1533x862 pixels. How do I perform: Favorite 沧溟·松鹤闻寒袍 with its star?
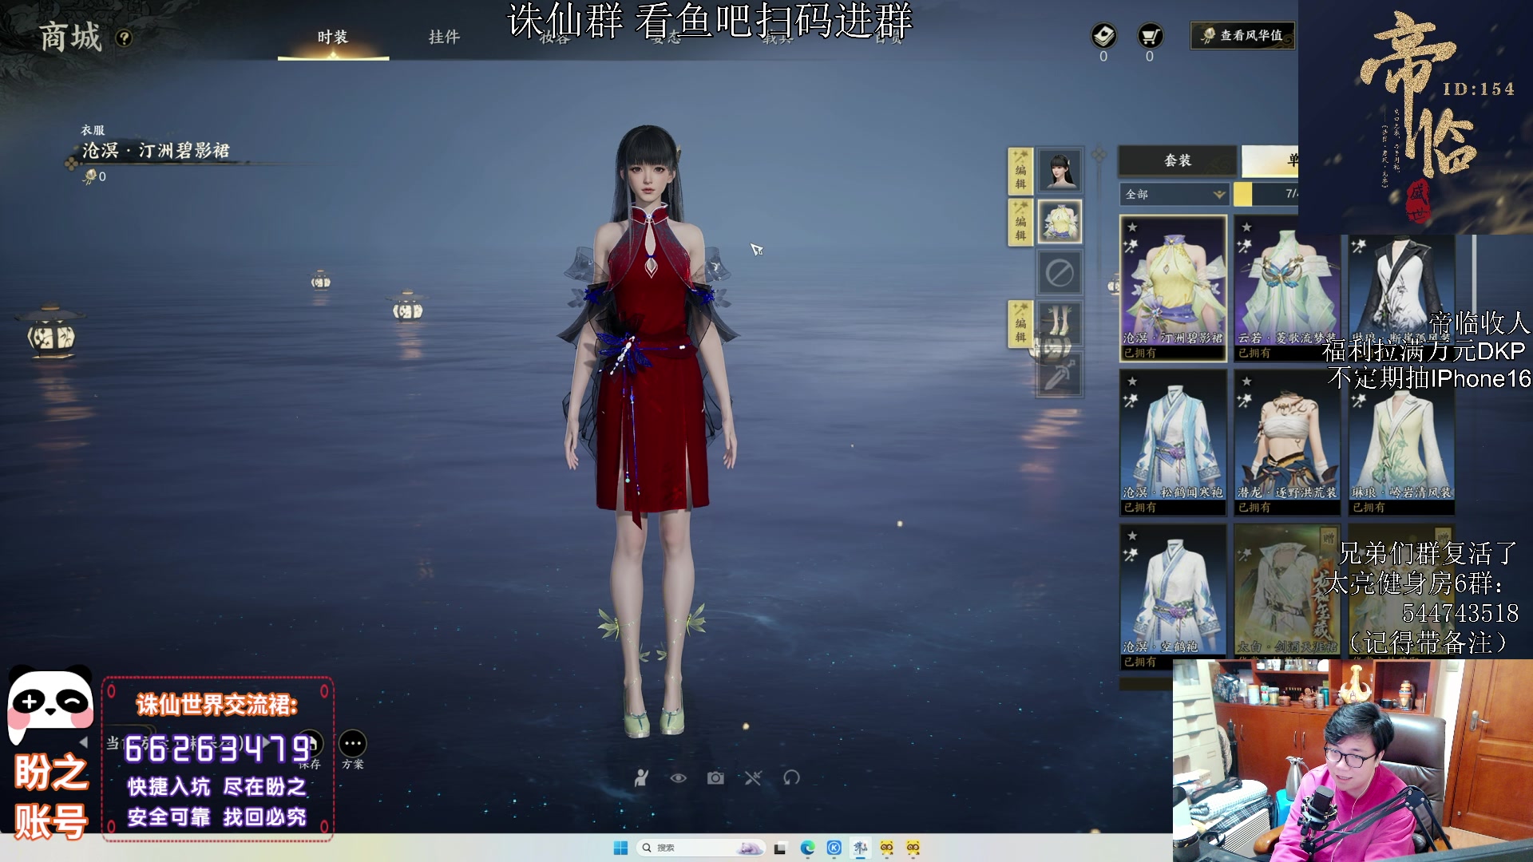tap(1132, 382)
